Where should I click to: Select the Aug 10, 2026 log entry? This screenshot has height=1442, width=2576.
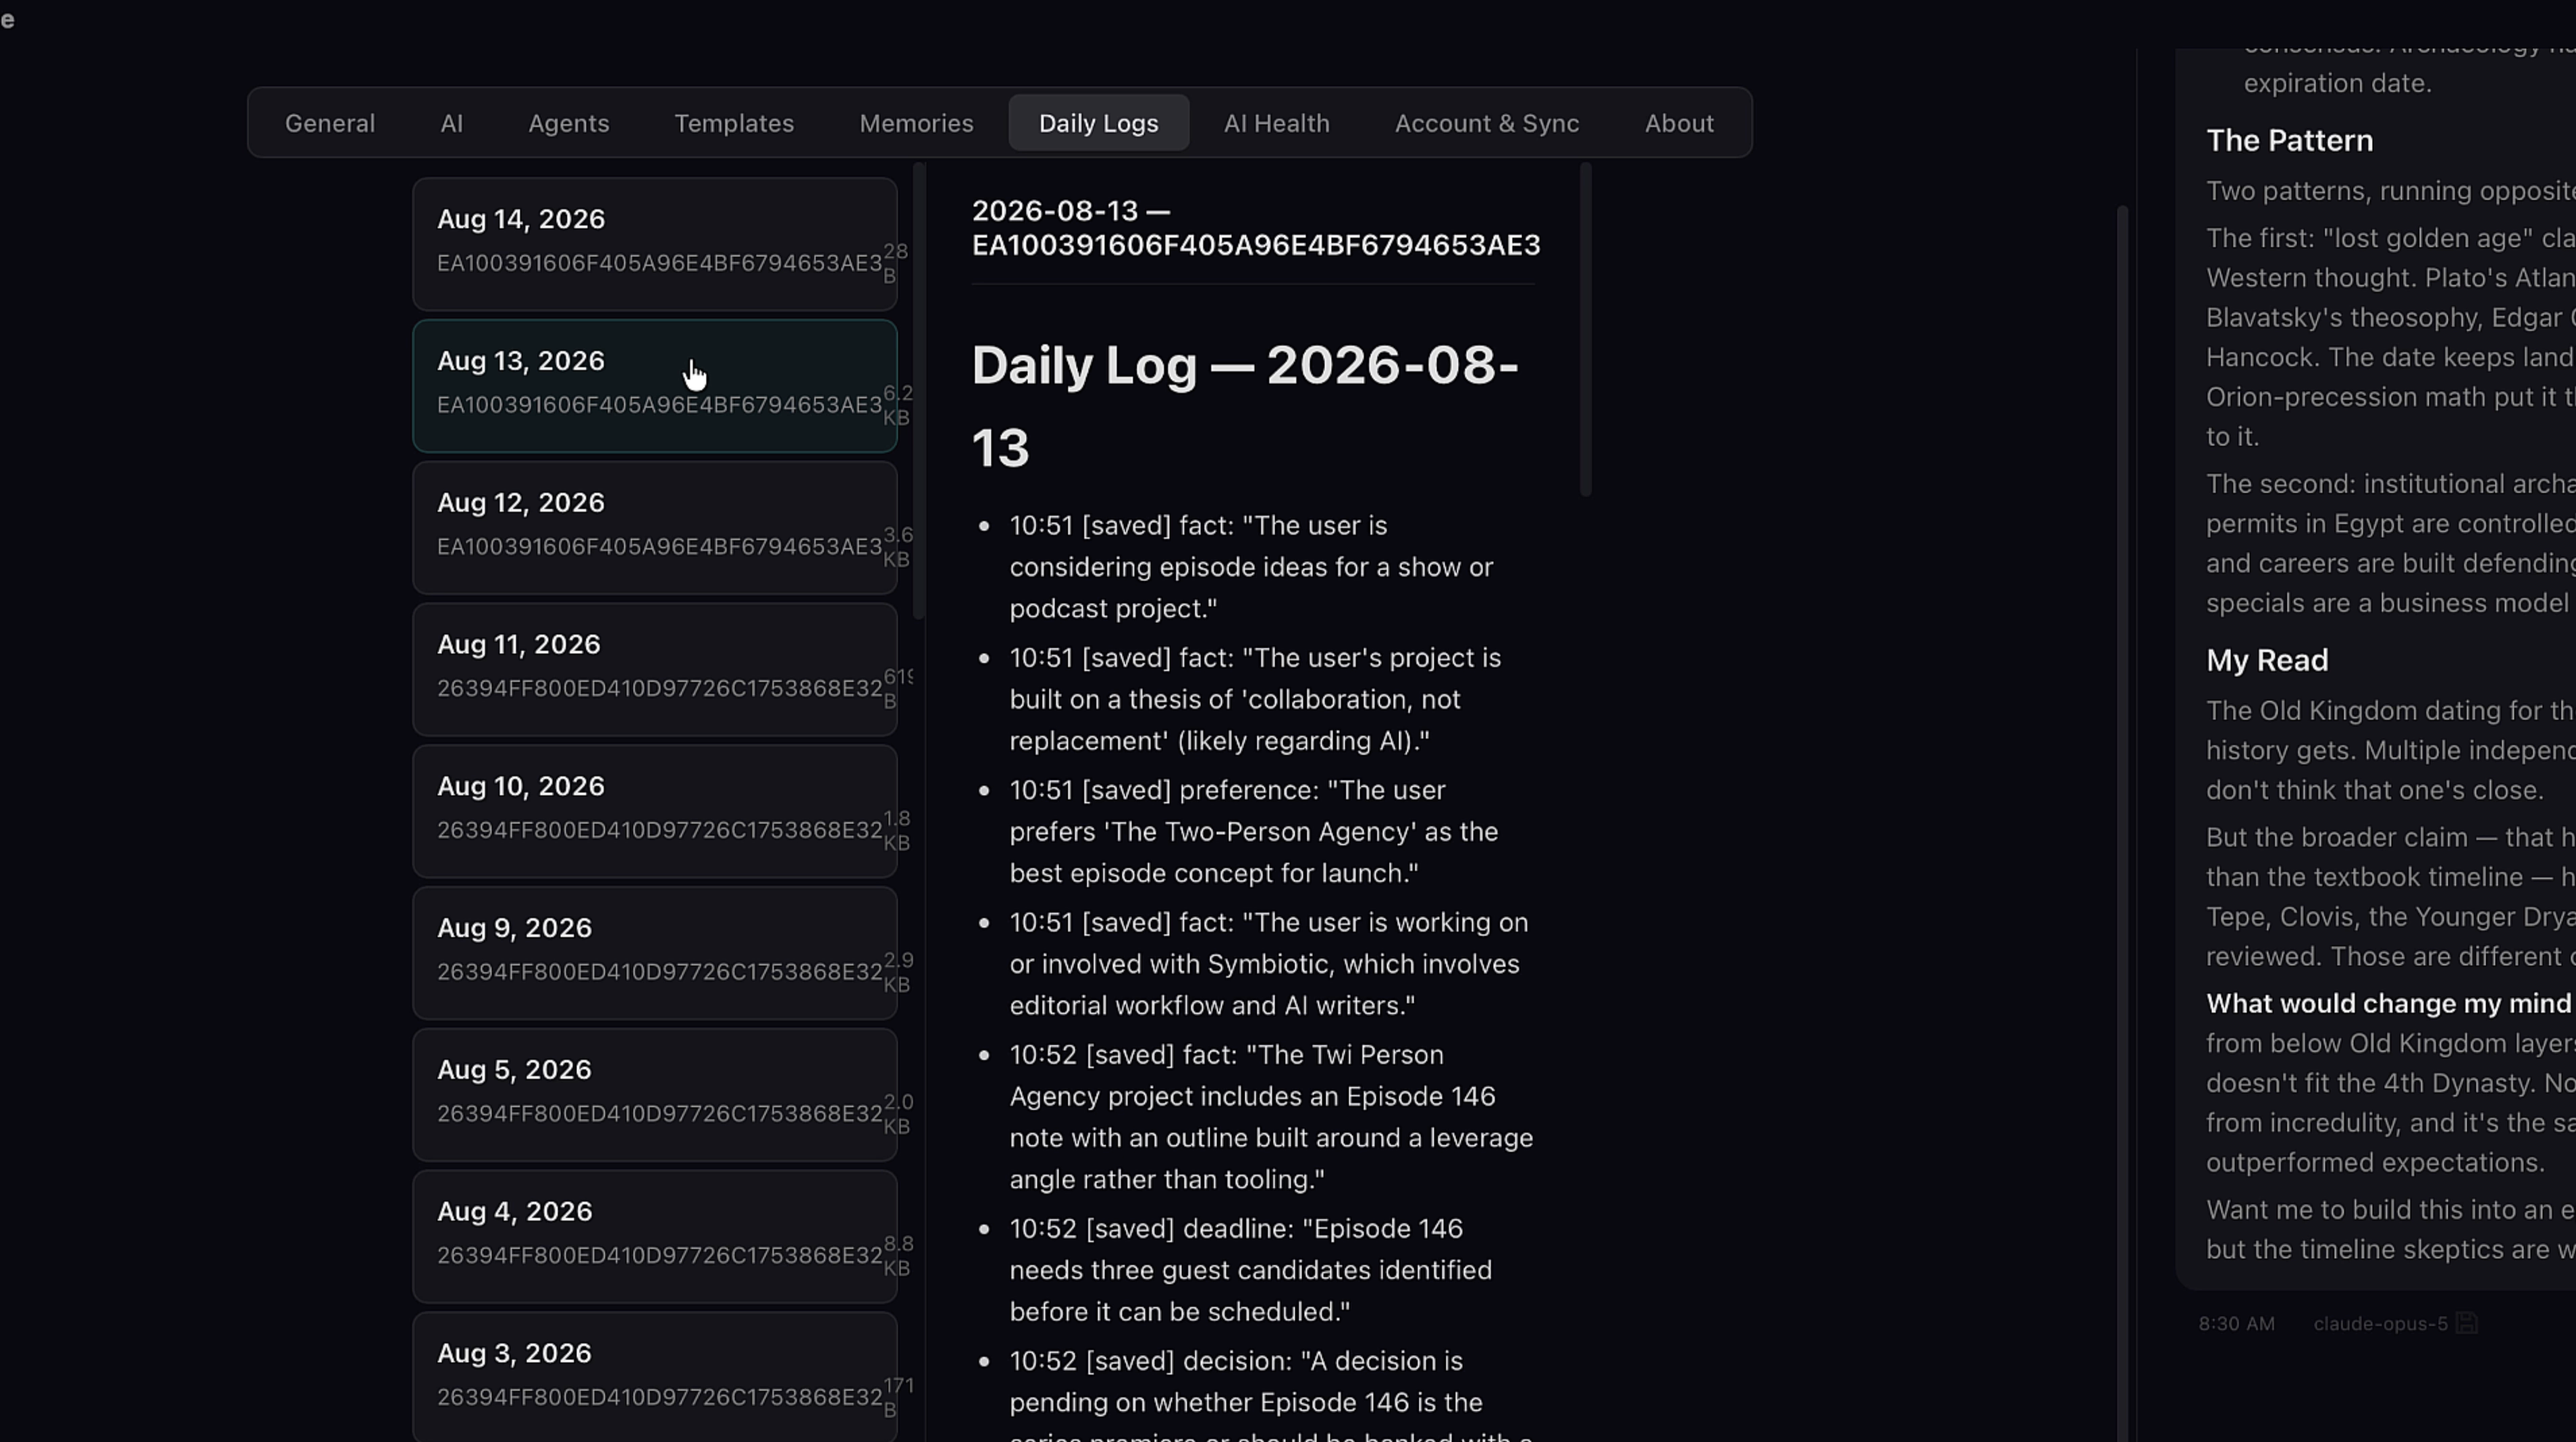(x=655, y=812)
